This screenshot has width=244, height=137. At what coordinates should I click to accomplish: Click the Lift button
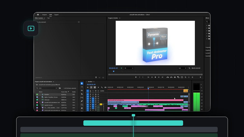pos(167,77)
